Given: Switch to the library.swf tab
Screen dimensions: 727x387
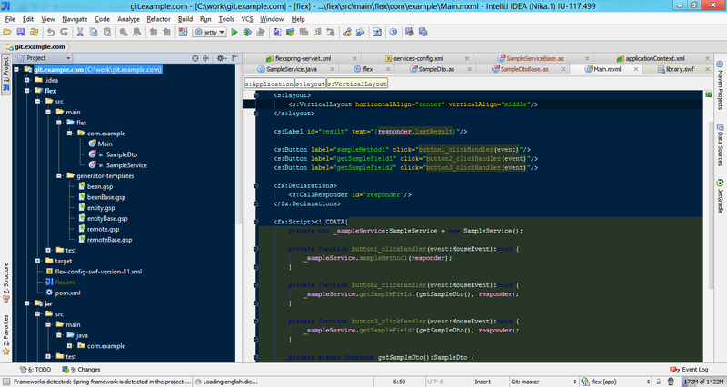Looking at the screenshot, I should (680, 69).
